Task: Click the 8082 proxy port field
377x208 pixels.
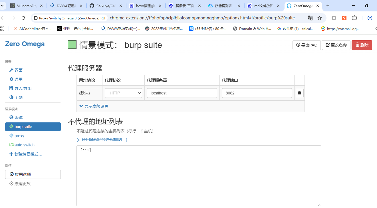Action: click(x=257, y=93)
